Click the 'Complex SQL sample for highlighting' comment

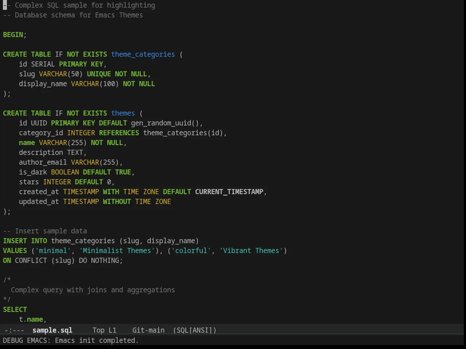point(79,5)
